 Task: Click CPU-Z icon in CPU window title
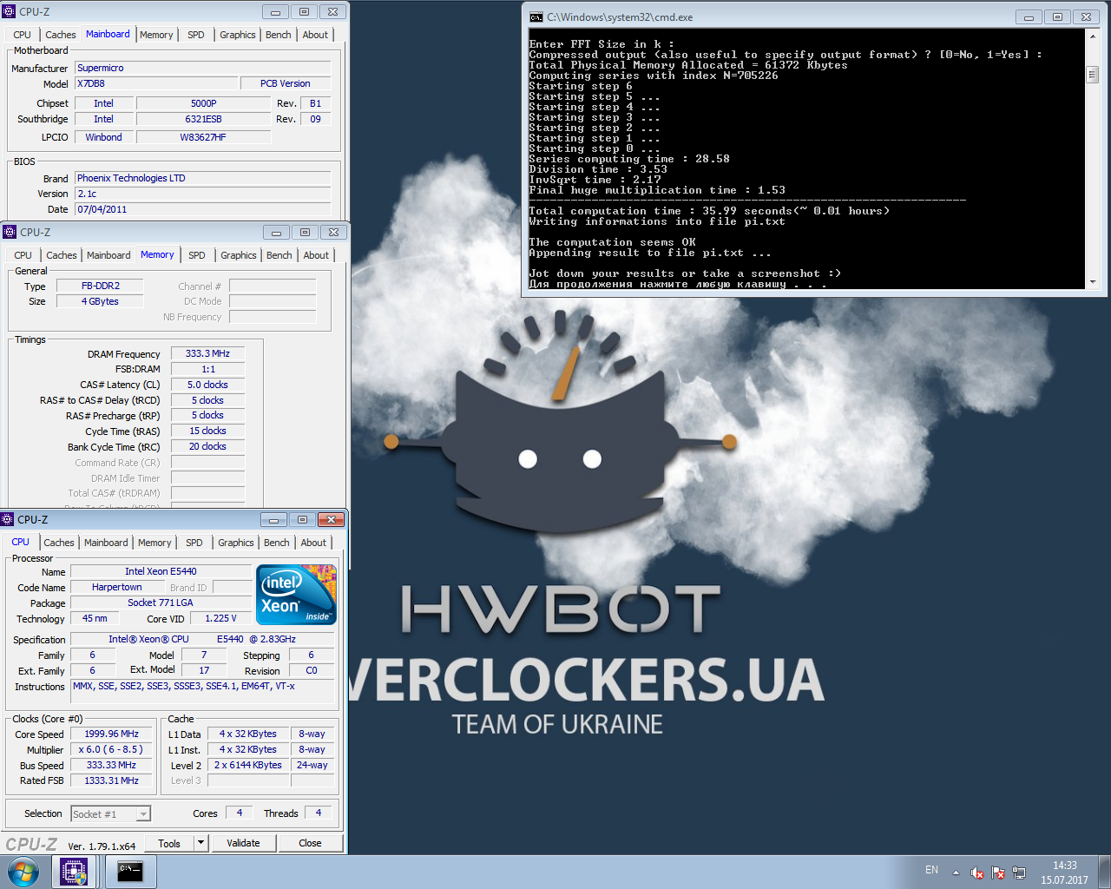pos(8,519)
